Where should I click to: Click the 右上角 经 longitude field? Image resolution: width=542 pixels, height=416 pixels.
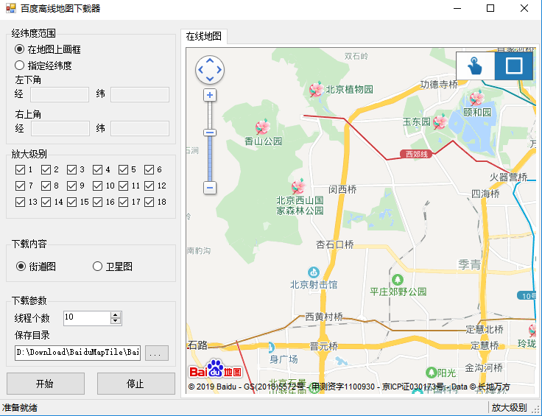tap(60, 129)
